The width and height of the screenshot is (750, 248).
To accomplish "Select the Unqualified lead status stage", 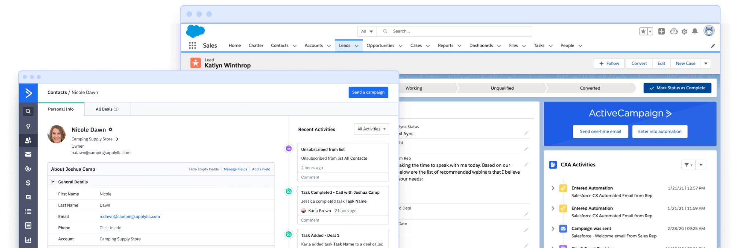I will [502, 88].
